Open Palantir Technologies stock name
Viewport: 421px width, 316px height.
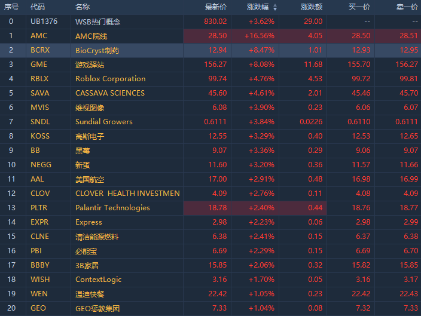112,208
